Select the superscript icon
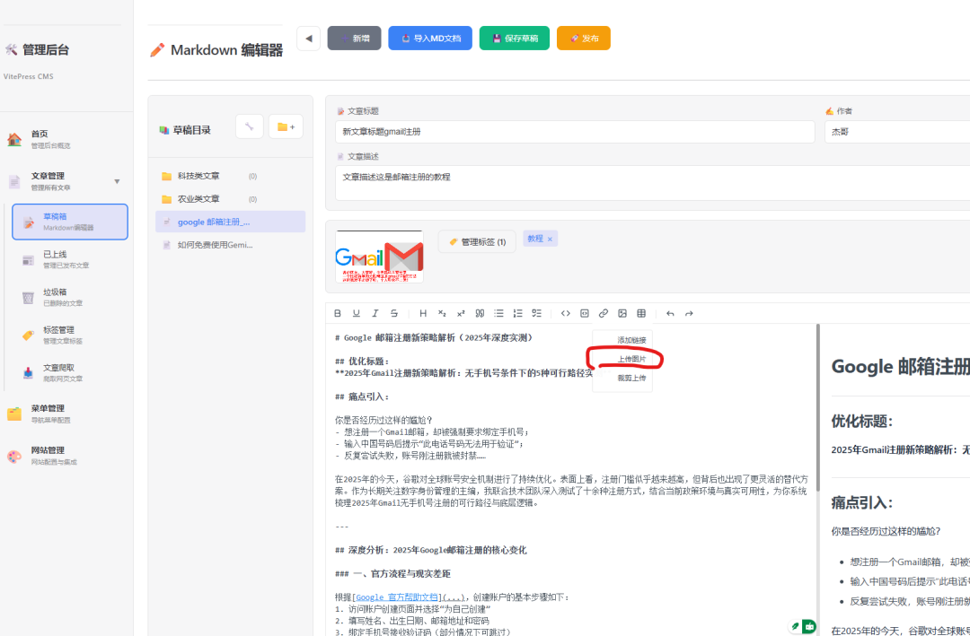970x636 pixels. [x=460, y=313]
